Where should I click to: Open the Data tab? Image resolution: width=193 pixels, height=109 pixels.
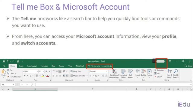coord(53,66)
